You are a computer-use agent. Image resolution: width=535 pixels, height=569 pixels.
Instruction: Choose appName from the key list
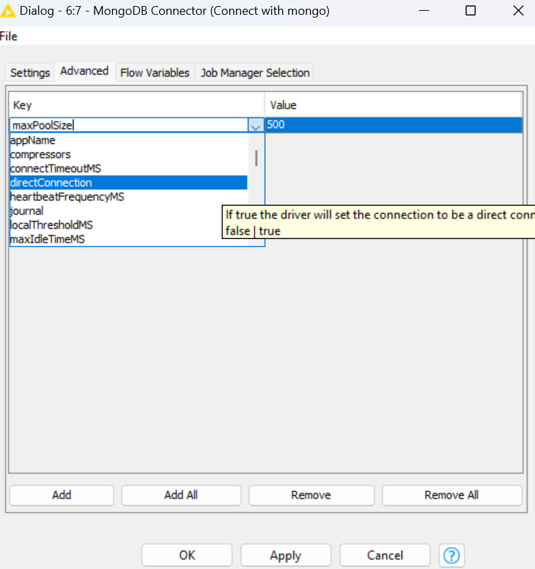[x=129, y=141]
